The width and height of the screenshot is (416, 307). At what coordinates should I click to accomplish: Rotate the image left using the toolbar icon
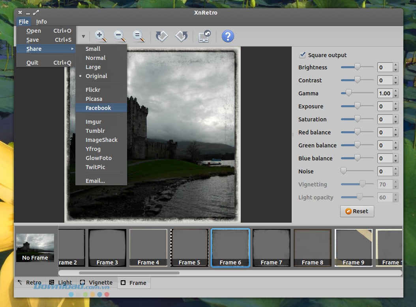162,36
